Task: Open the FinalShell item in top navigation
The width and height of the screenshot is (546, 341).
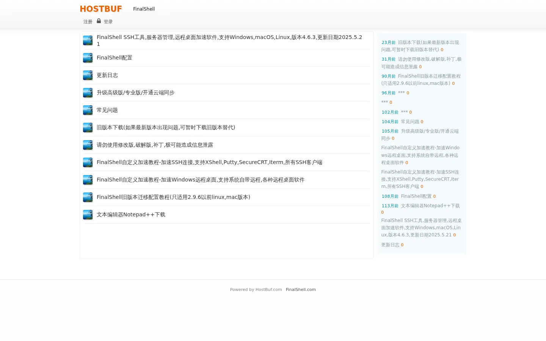Action: [144, 9]
